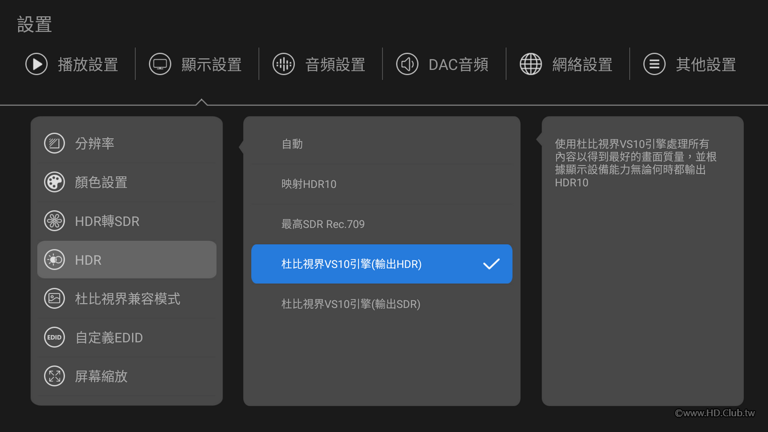This screenshot has height=432, width=768.
Task: Click the expand-arrows icon for 屏幕縮放
Action: [55, 376]
